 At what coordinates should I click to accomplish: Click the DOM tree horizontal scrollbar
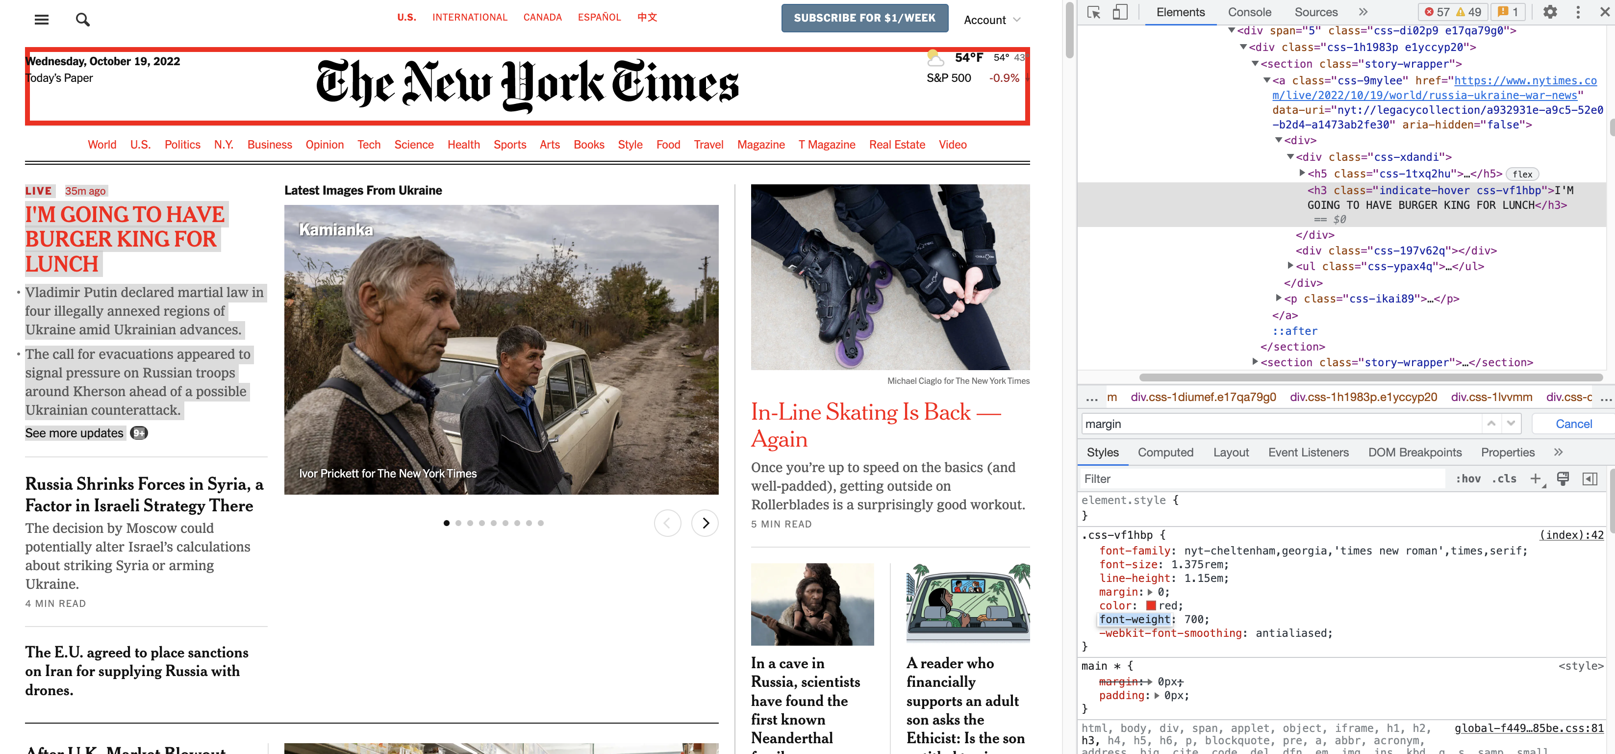(x=1370, y=377)
